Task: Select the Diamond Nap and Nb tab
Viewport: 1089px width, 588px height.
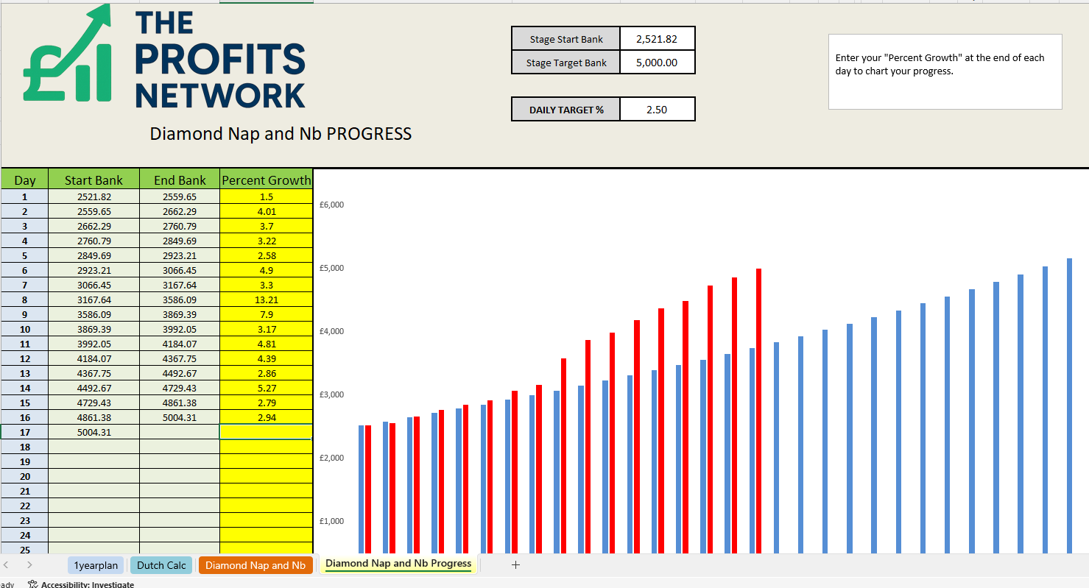Action: pyautogui.click(x=255, y=565)
